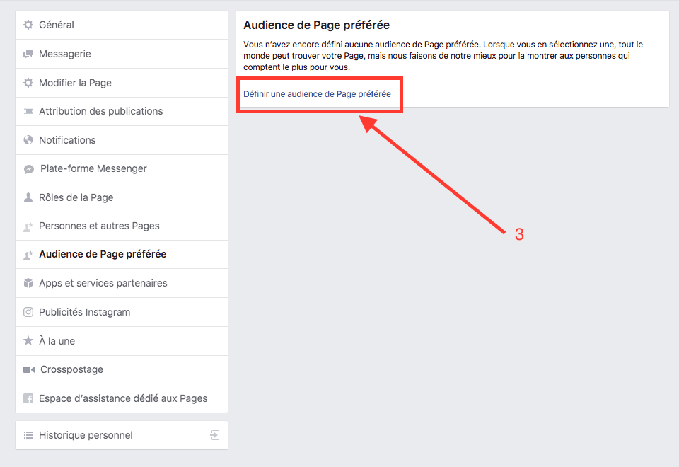679x467 pixels.
Task: Click the Messenger icon in sidebar
Action: [29, 169]
